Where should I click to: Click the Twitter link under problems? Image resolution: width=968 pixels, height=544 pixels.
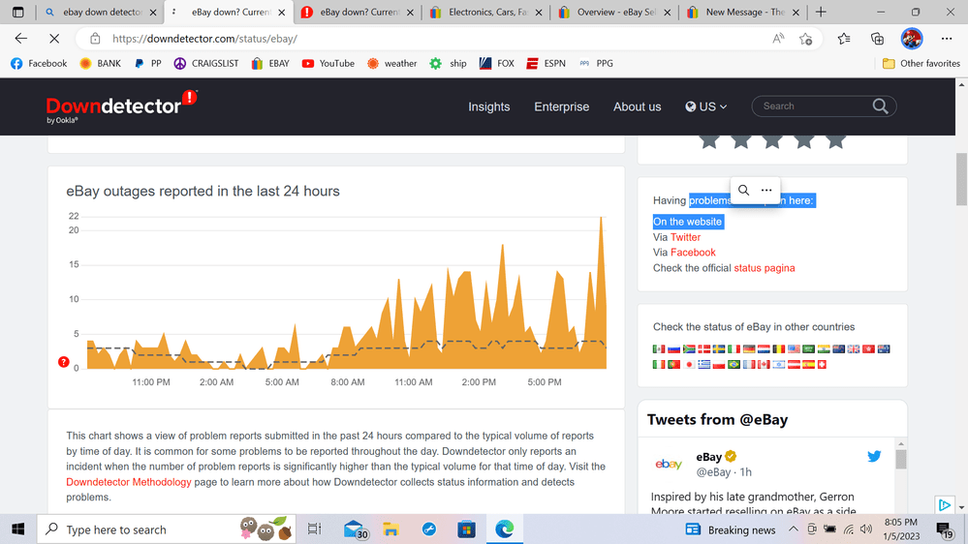tap(685, 237)
